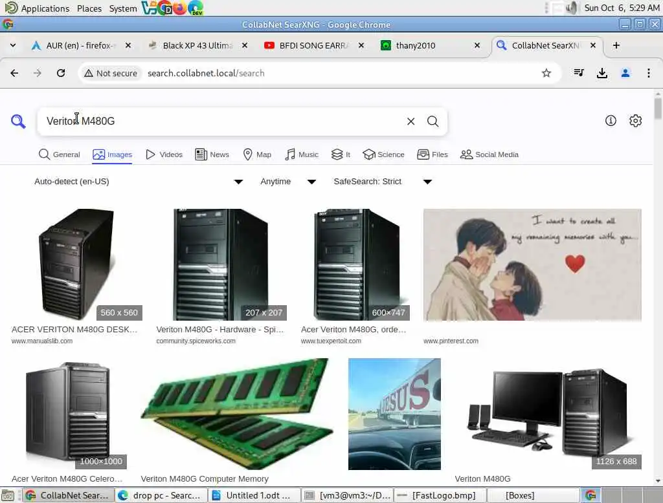Click the address bar URL
Screen dimensions: 663x503
pos(206,73)
